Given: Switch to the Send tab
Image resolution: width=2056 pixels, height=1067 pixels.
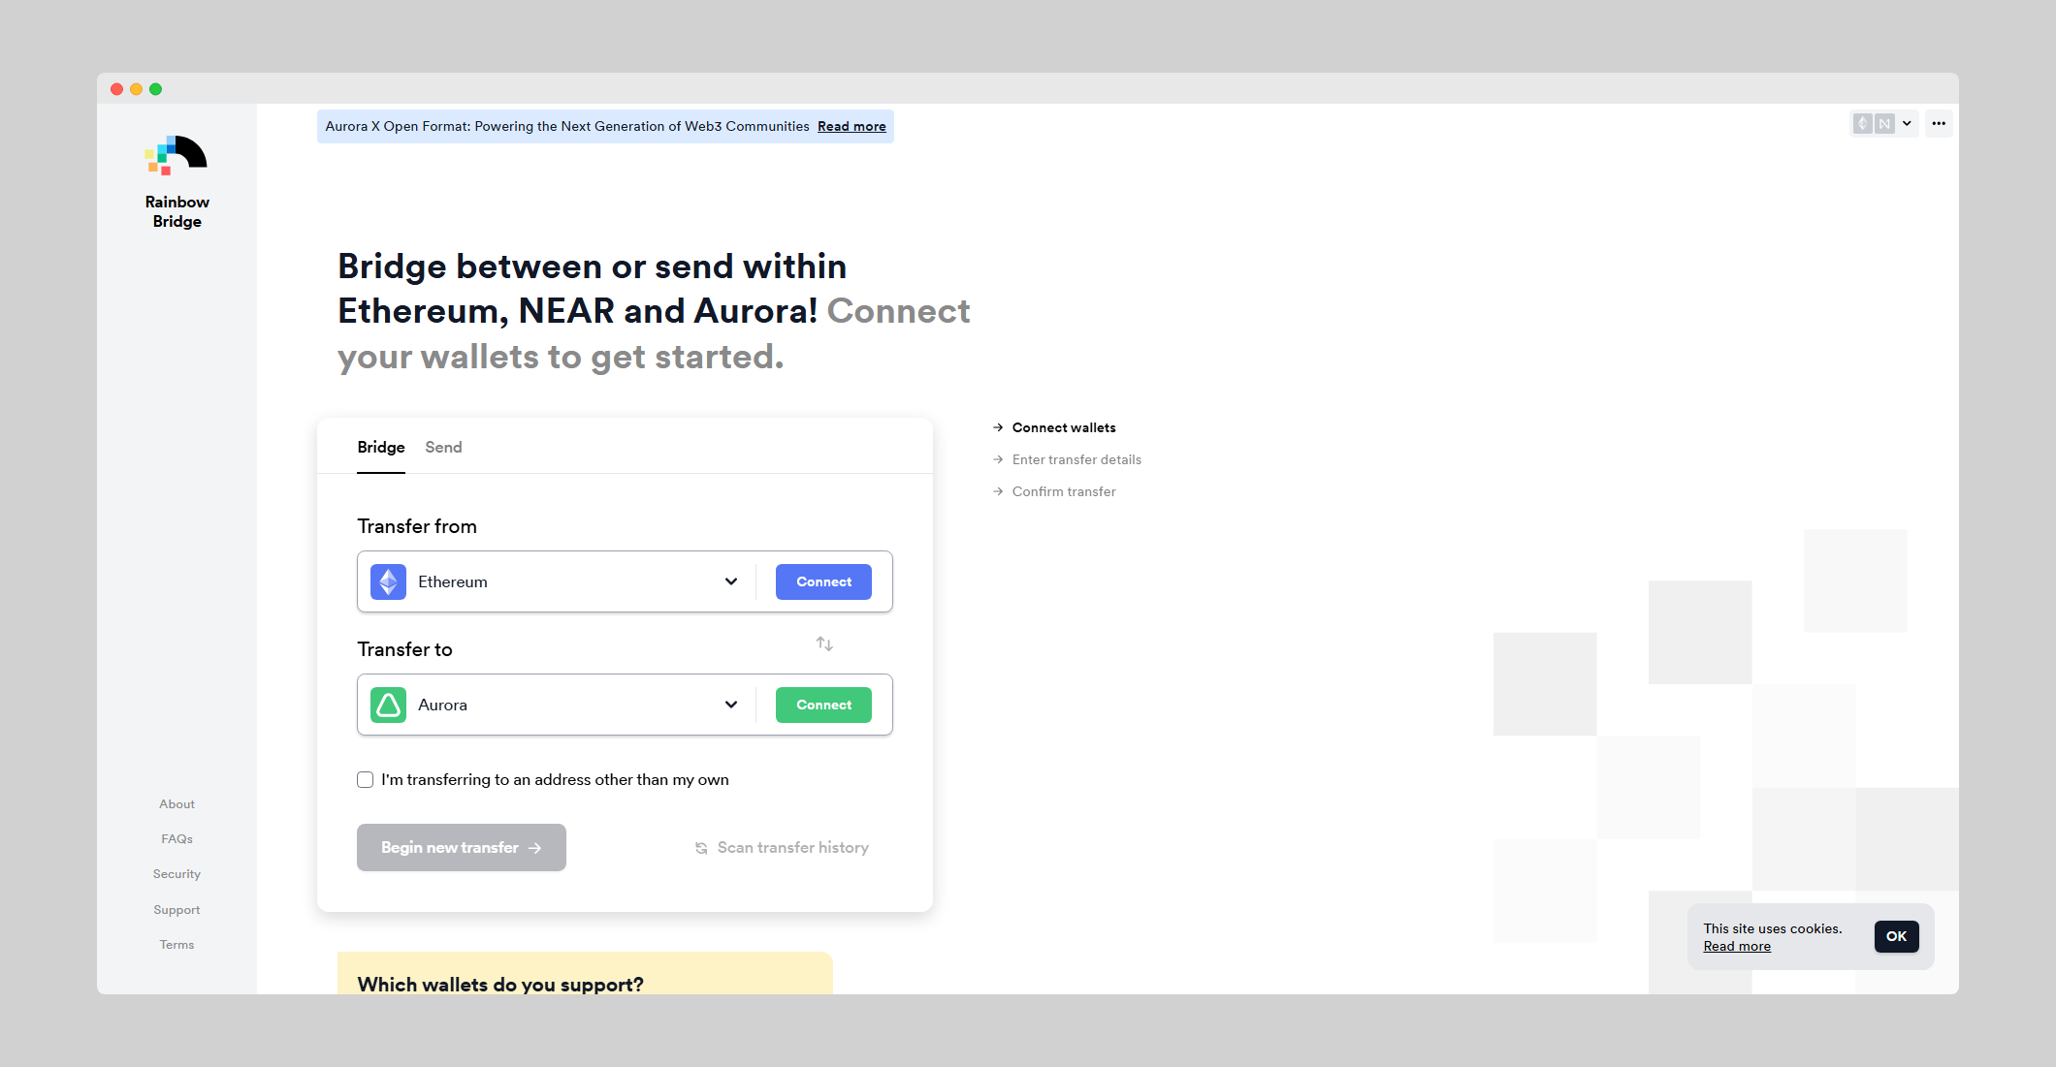Looking at the screenshot, I should 443,447.
